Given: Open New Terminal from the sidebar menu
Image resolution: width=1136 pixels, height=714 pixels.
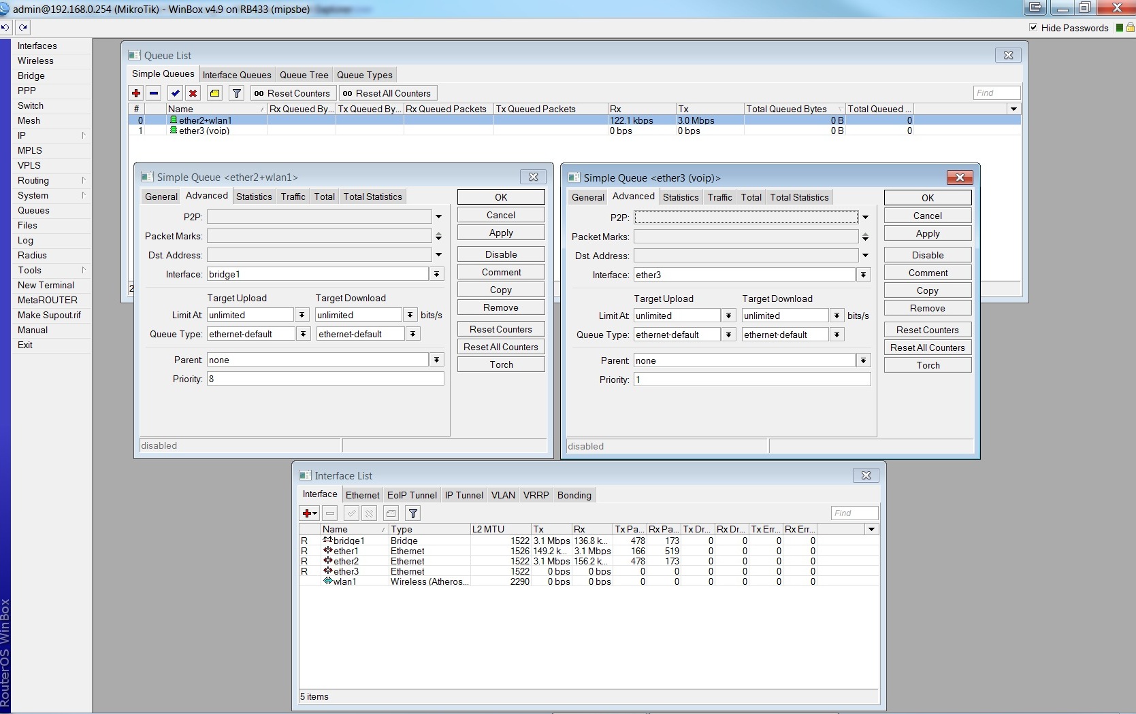Looking at the screenshot, I should pyautogui.click(x=46, y=285).
